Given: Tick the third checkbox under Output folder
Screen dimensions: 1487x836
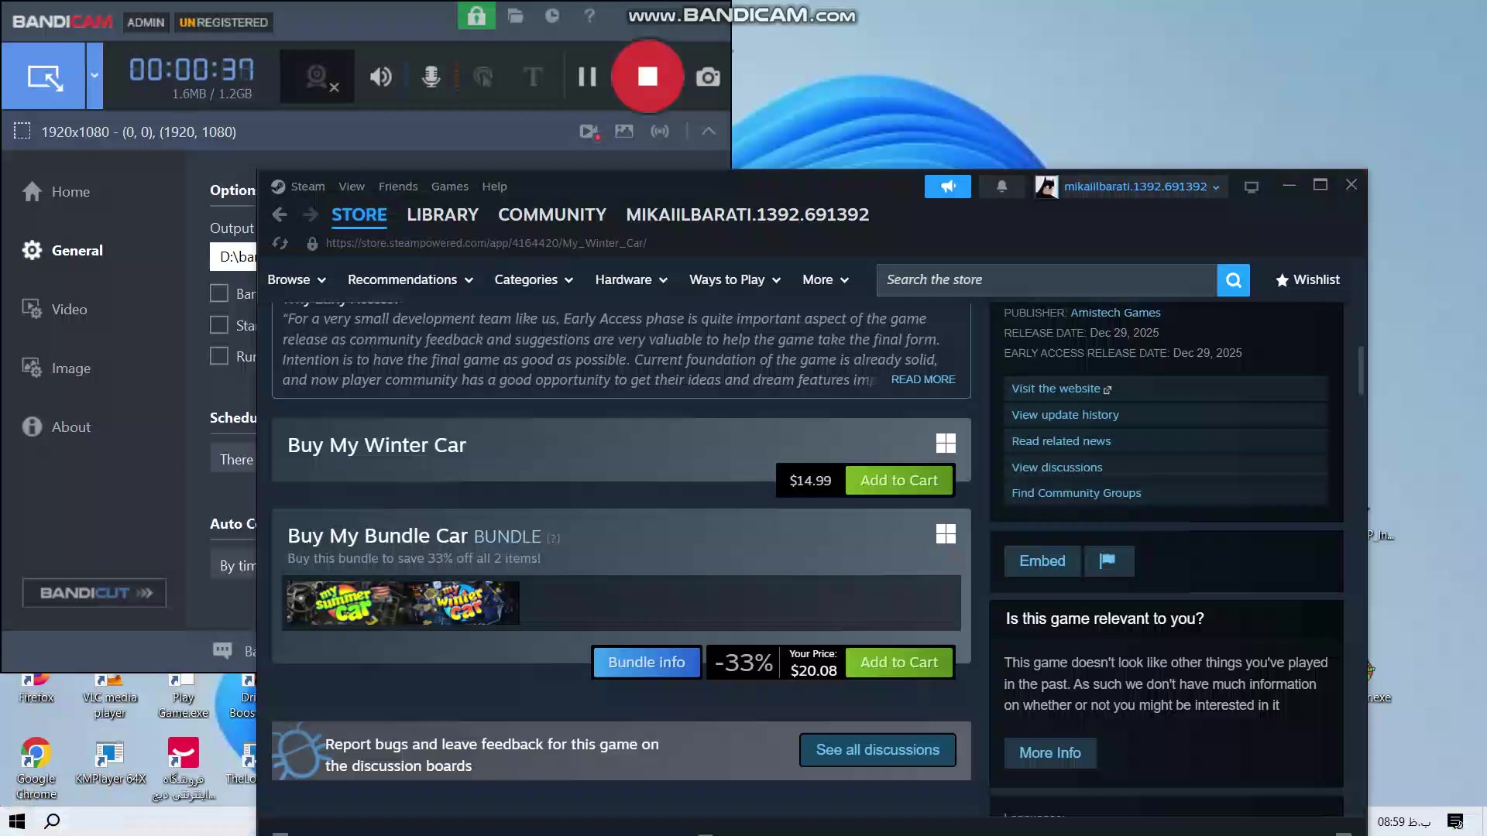Looking at the screenshot, I should click(x=219, y=356).
